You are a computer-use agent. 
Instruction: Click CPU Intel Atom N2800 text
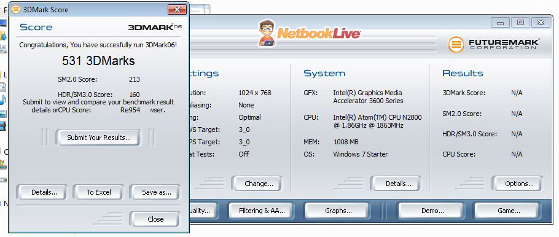tap(378, 122)
